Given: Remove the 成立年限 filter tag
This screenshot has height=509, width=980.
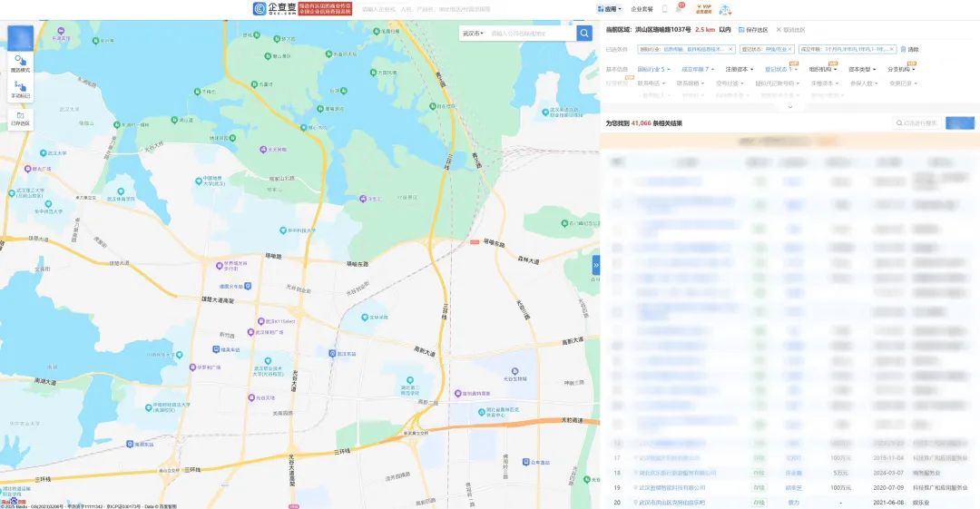Looking at the screenshot, I should click(892, 50).
